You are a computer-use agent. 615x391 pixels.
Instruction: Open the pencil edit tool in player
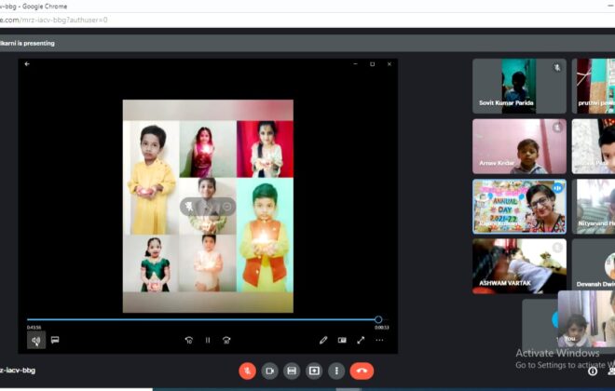(323, 340)
